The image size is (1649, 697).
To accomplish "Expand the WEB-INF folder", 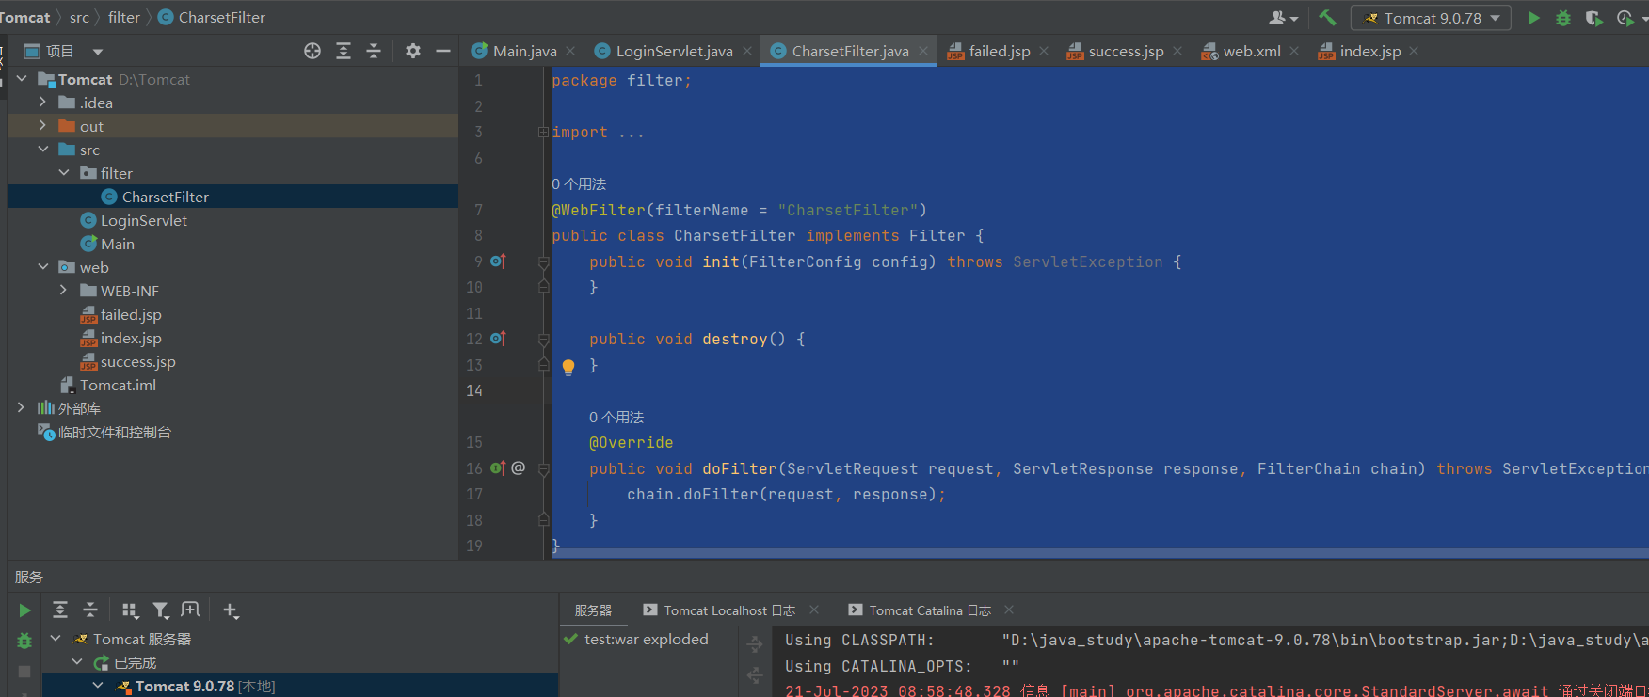I will pos(64,291).
